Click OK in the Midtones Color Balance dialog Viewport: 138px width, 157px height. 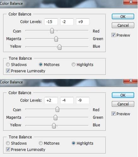click(123, 16)
